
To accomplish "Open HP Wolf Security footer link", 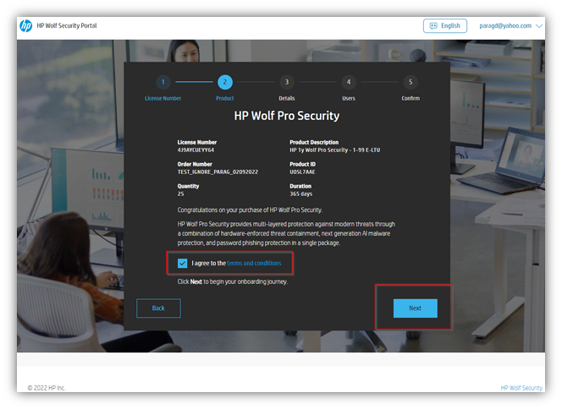I will 521,388.
